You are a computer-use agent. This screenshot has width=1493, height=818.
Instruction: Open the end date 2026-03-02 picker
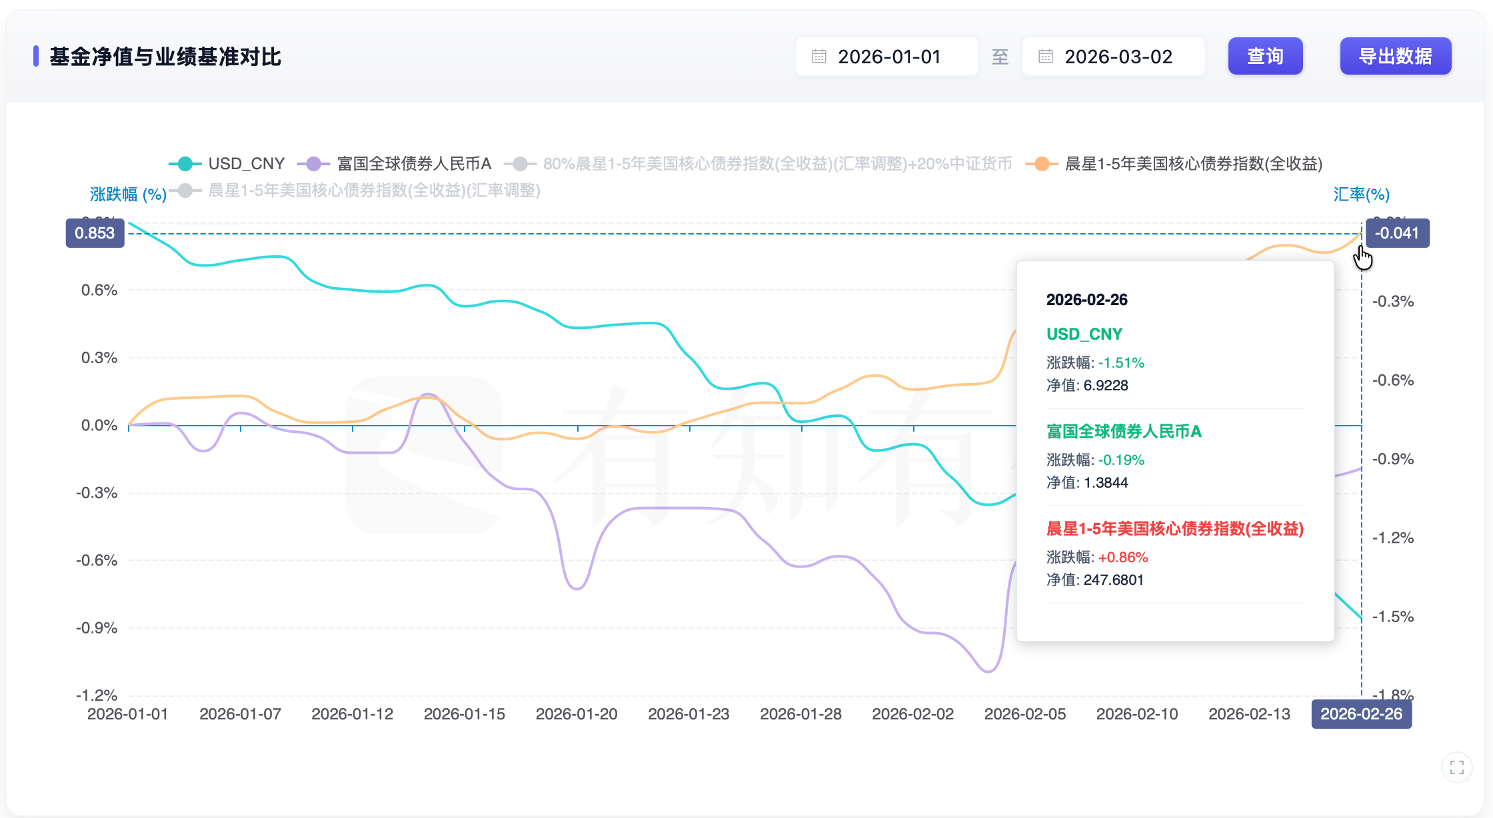[1118, 57]
